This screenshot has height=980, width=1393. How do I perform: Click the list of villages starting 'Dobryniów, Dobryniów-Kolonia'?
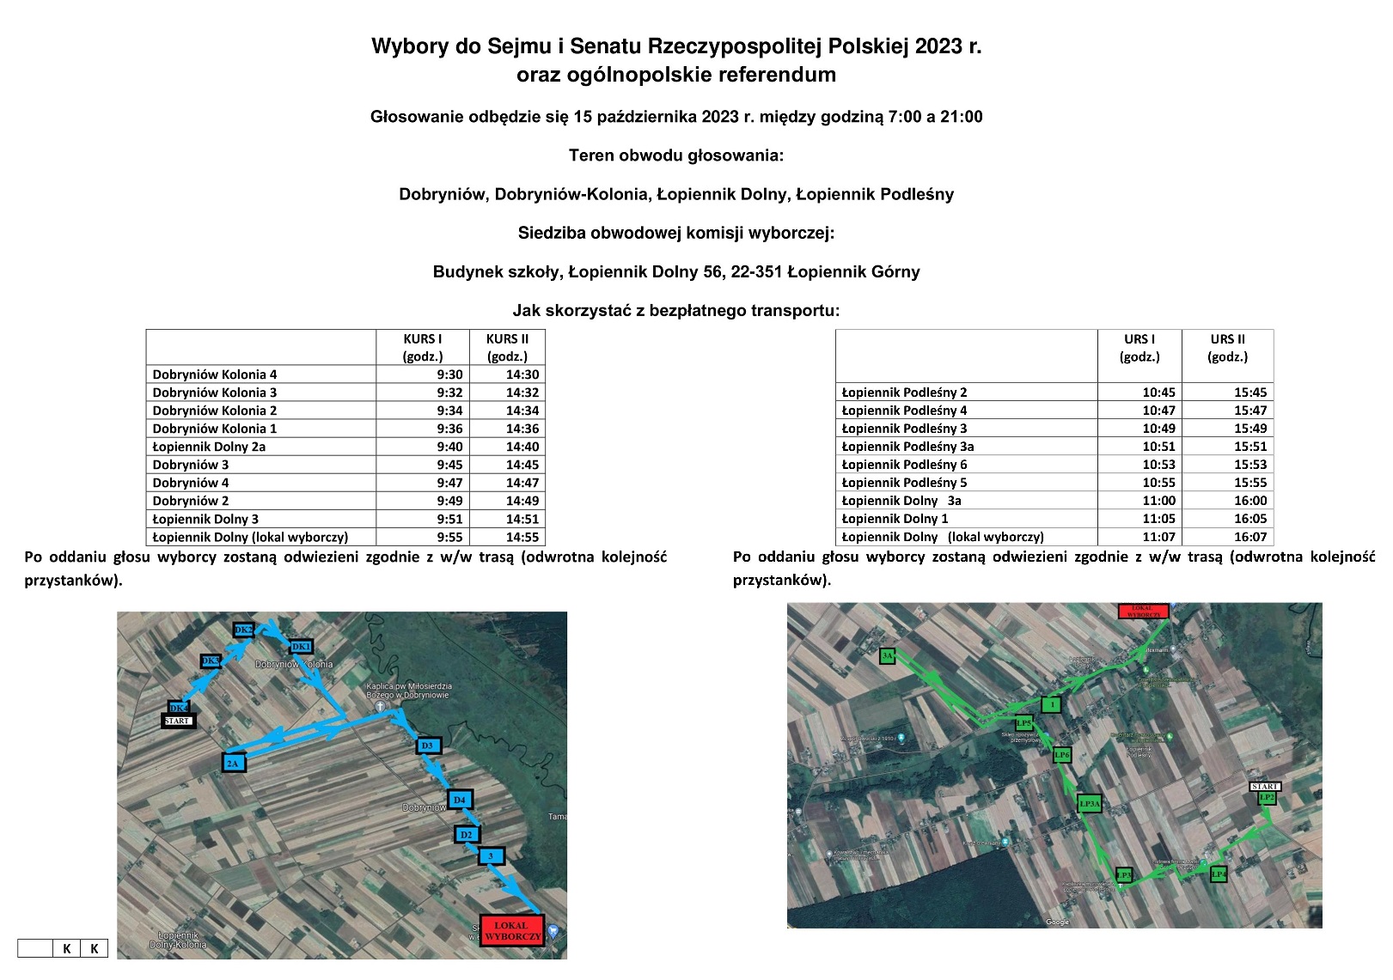tap(676, 194)
